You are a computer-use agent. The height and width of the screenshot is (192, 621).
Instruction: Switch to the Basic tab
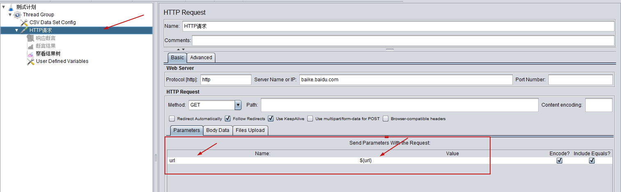[x=178, y=58]
